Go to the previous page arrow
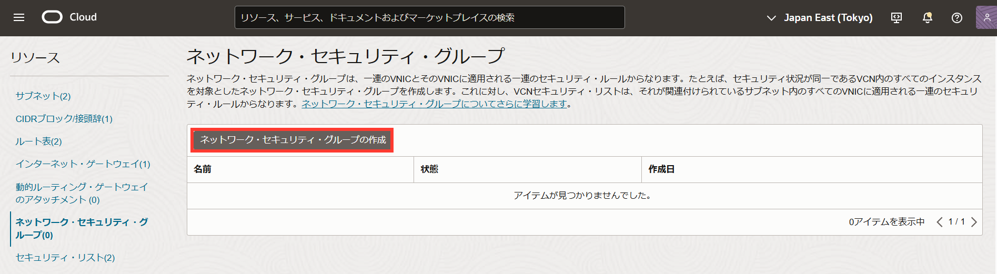The width and height of the screenshot is (997, 274). [940, 222]
